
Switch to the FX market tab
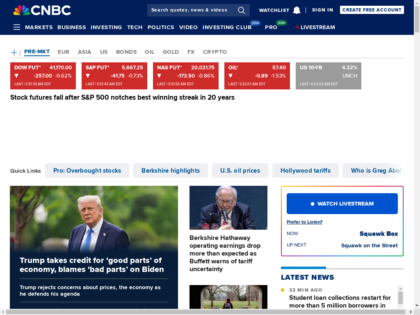pyautogui.click(x=191, y=52)
